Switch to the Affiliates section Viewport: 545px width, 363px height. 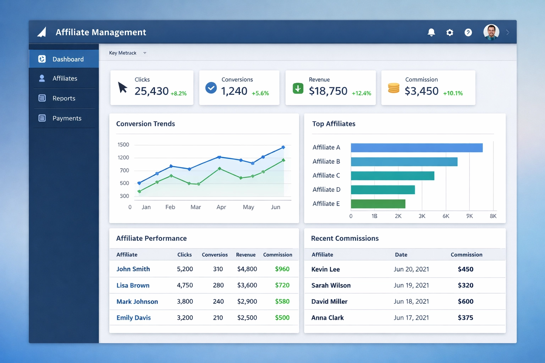pyautogui.click(x=65, y=78)
